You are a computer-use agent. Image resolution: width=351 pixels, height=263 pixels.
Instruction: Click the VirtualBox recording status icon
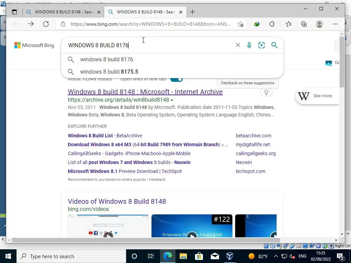pyautogui.click(x=312, y=246)
